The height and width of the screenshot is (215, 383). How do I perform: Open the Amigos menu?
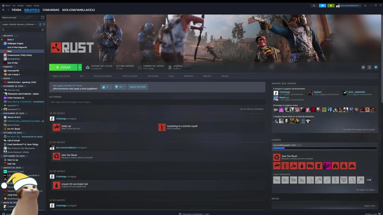pyautogui.click(x=21, y=5)
